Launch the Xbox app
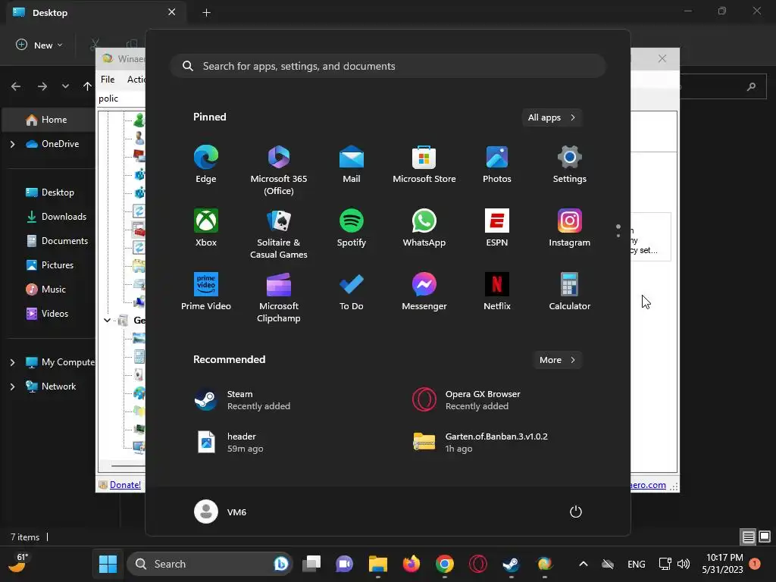The height and width of the screenshot is (582, 776). point(206,227)
